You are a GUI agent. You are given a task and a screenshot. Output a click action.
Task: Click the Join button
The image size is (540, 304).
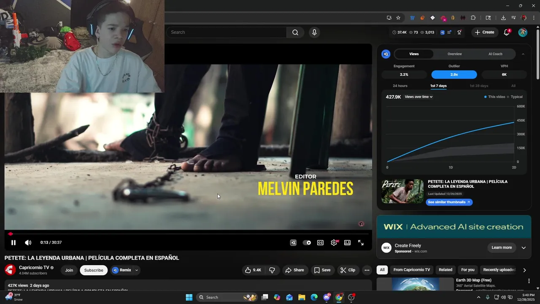click(x=69, y=270)
